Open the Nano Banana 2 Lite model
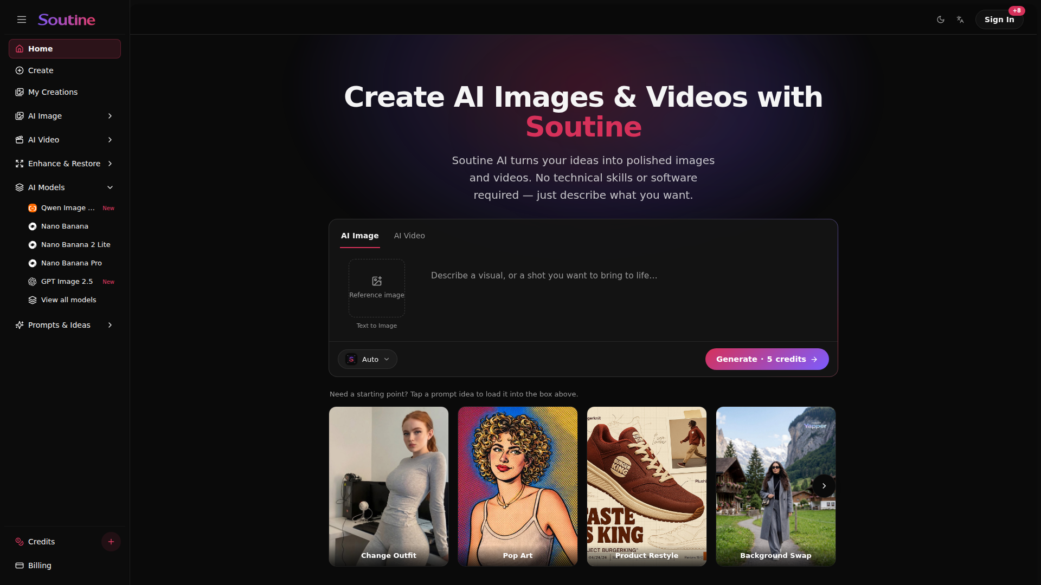 coord(71,245)
